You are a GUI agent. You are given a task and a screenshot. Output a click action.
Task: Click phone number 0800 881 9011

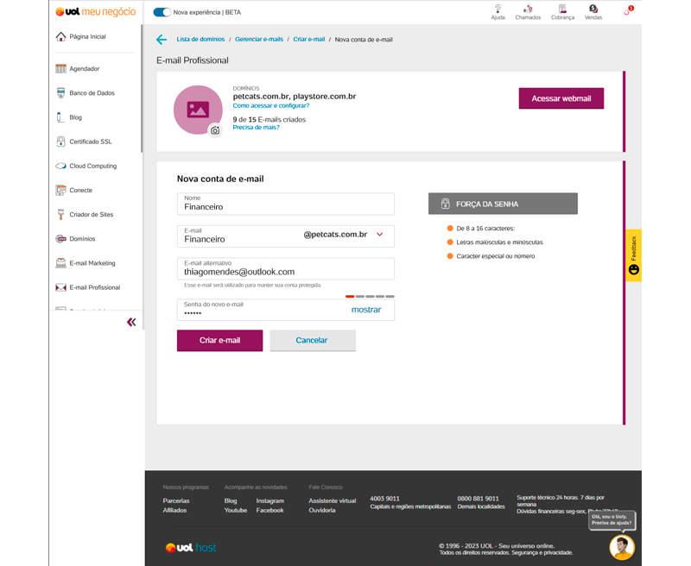(479, 499)
